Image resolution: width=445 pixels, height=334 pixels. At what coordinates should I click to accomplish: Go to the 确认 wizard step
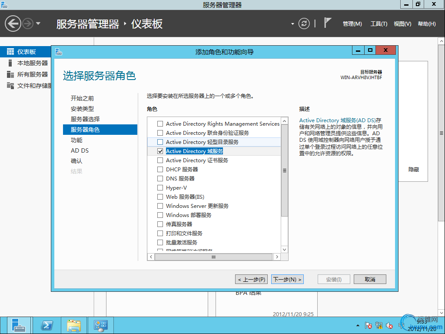tap(76, 161)
